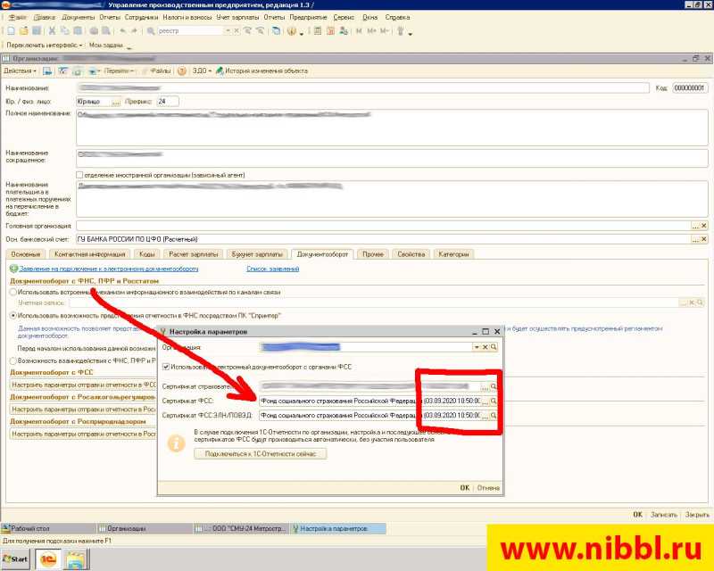The height and width of the screenshot is (571, 714).
Task: Open the Налоги и взносы menu
Action: [x=187, y=17]
